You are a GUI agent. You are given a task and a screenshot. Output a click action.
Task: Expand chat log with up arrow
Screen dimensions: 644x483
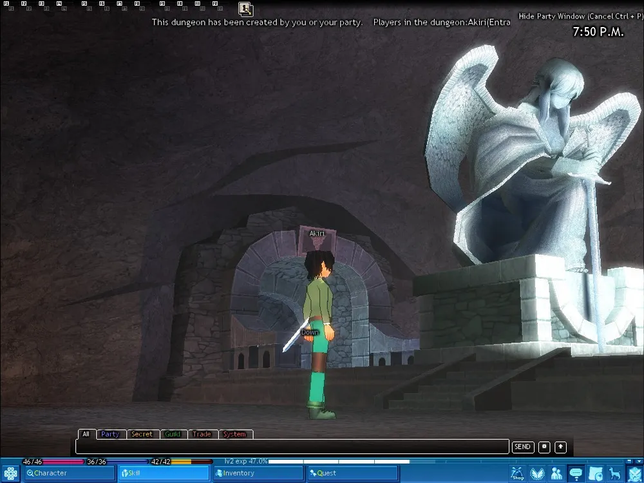tap(560, 446)
